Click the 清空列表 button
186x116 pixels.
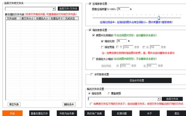(14, 104)
